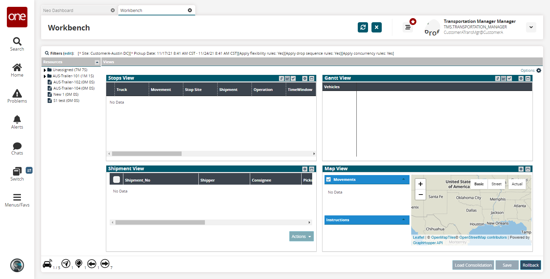This screenshot has height=279, width=550.
Task: Open the Menus/Favs hamburger
Action: point(17,200)
